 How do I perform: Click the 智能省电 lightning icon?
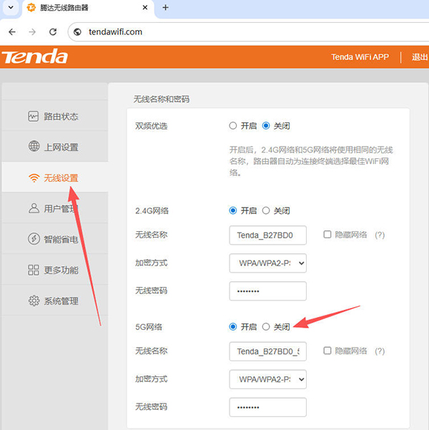point(34,238)
